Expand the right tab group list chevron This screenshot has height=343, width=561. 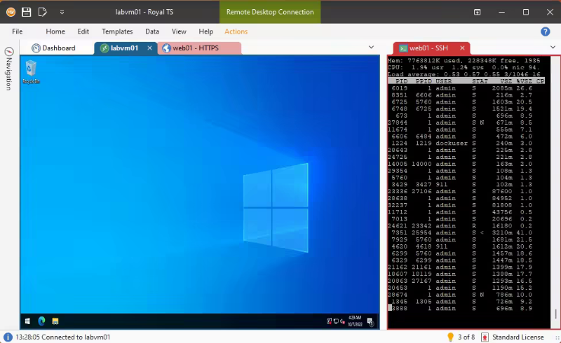coord(549,48)
